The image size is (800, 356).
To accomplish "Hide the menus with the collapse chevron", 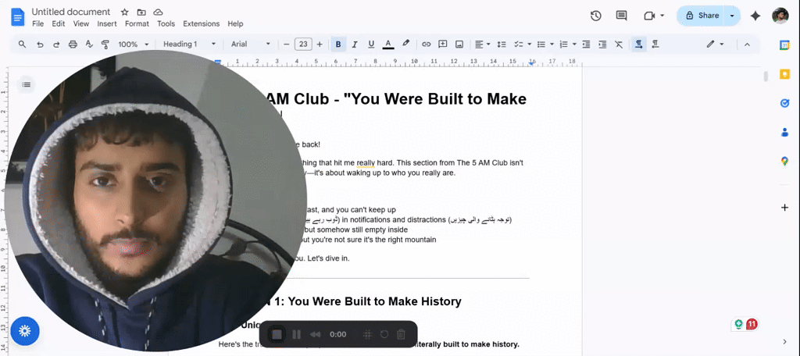I will tap(747, 44).
